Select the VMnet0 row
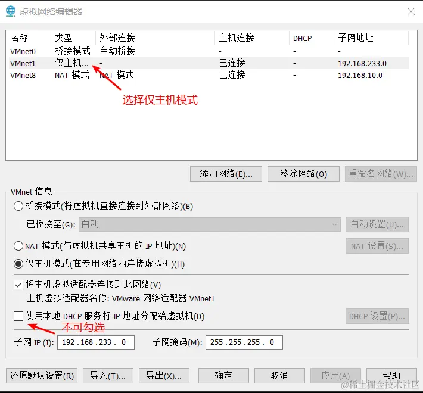Image resolution: width=423 pixels, height=393 pixels. pos(209,51)
